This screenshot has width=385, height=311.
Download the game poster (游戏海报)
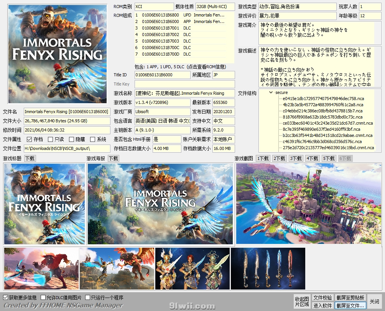coord(114,159)
